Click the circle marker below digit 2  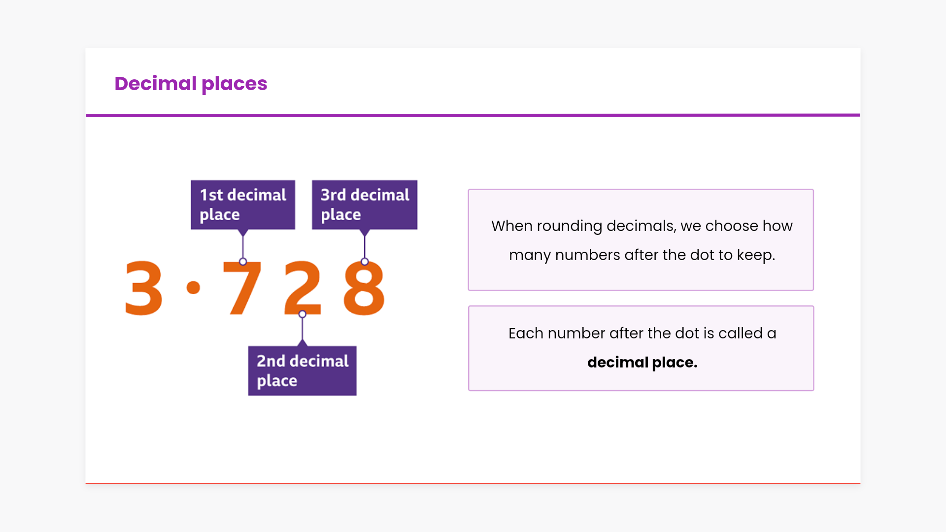tap(303, 314)
